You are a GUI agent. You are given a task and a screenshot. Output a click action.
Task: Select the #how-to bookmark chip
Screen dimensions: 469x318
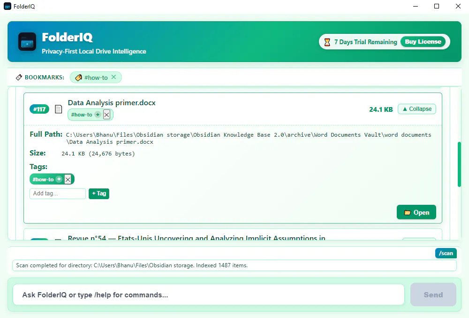[96, 78]
